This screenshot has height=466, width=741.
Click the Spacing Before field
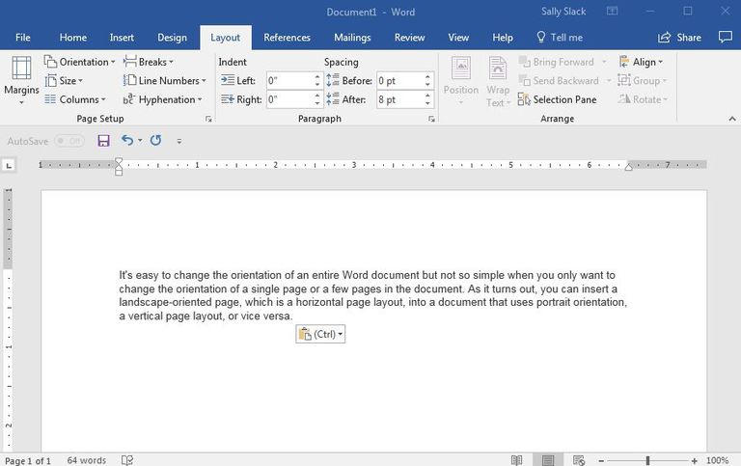(399, 81)
